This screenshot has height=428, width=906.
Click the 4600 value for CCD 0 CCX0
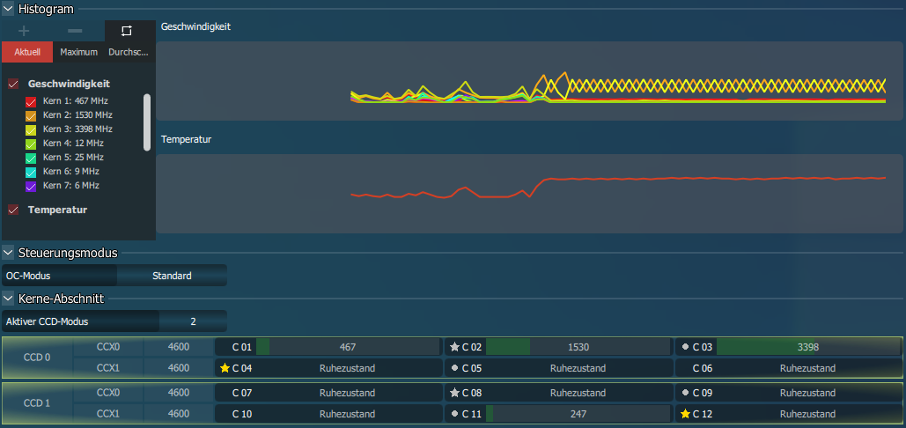coord(179,347)
